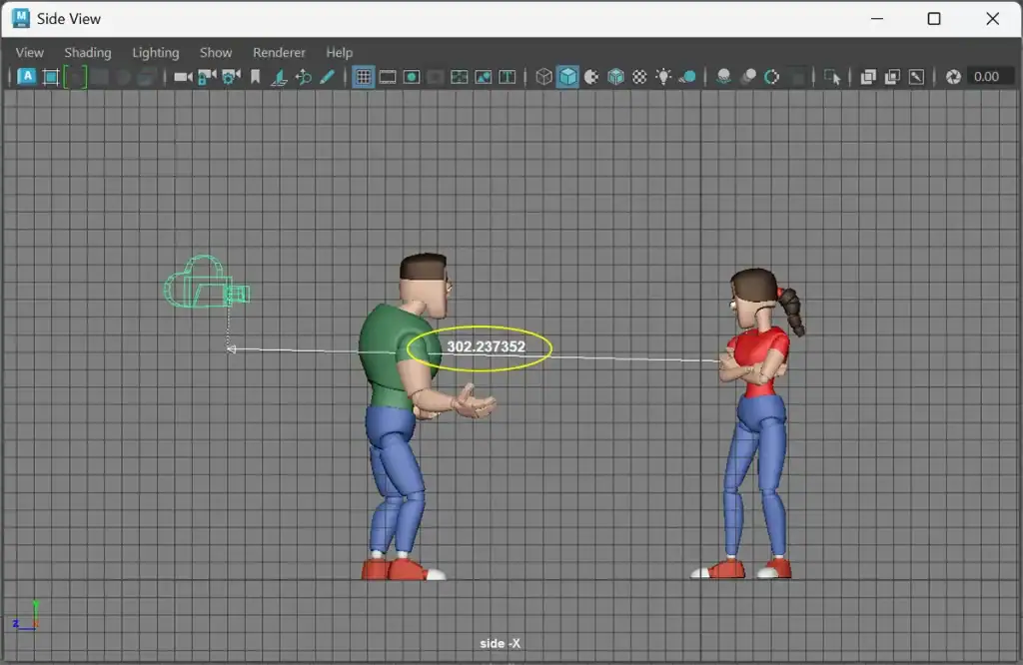This screenshot has height=665, width=1023.
Task: Open the Shading menu
Action: [x=88, y=53]
